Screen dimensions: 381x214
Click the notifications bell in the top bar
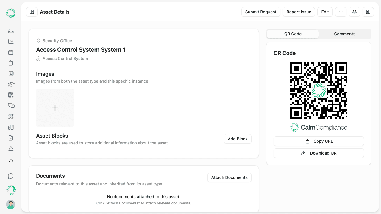click(354, 12)
